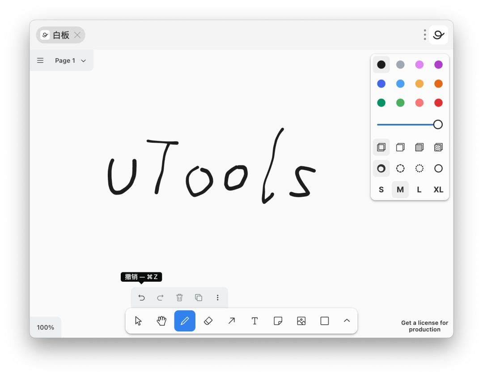Screen dimensions: 483x377
Task: Set stroke size to M
Action: pos(400,190)
